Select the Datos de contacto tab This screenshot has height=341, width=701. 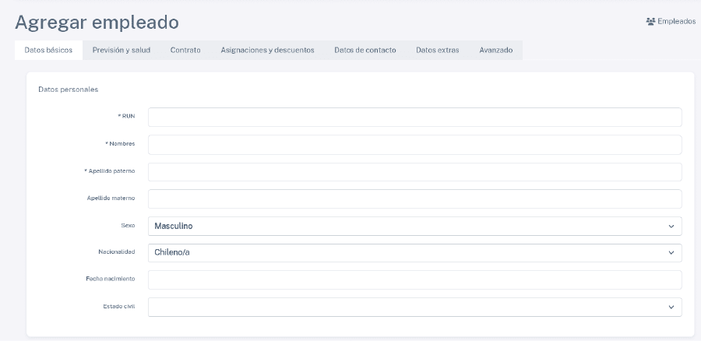point(365,50)
